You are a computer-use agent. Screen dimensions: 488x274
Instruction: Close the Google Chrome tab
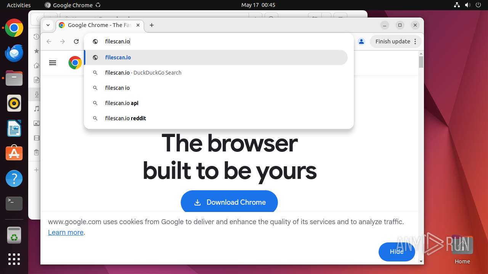point(138,25)
